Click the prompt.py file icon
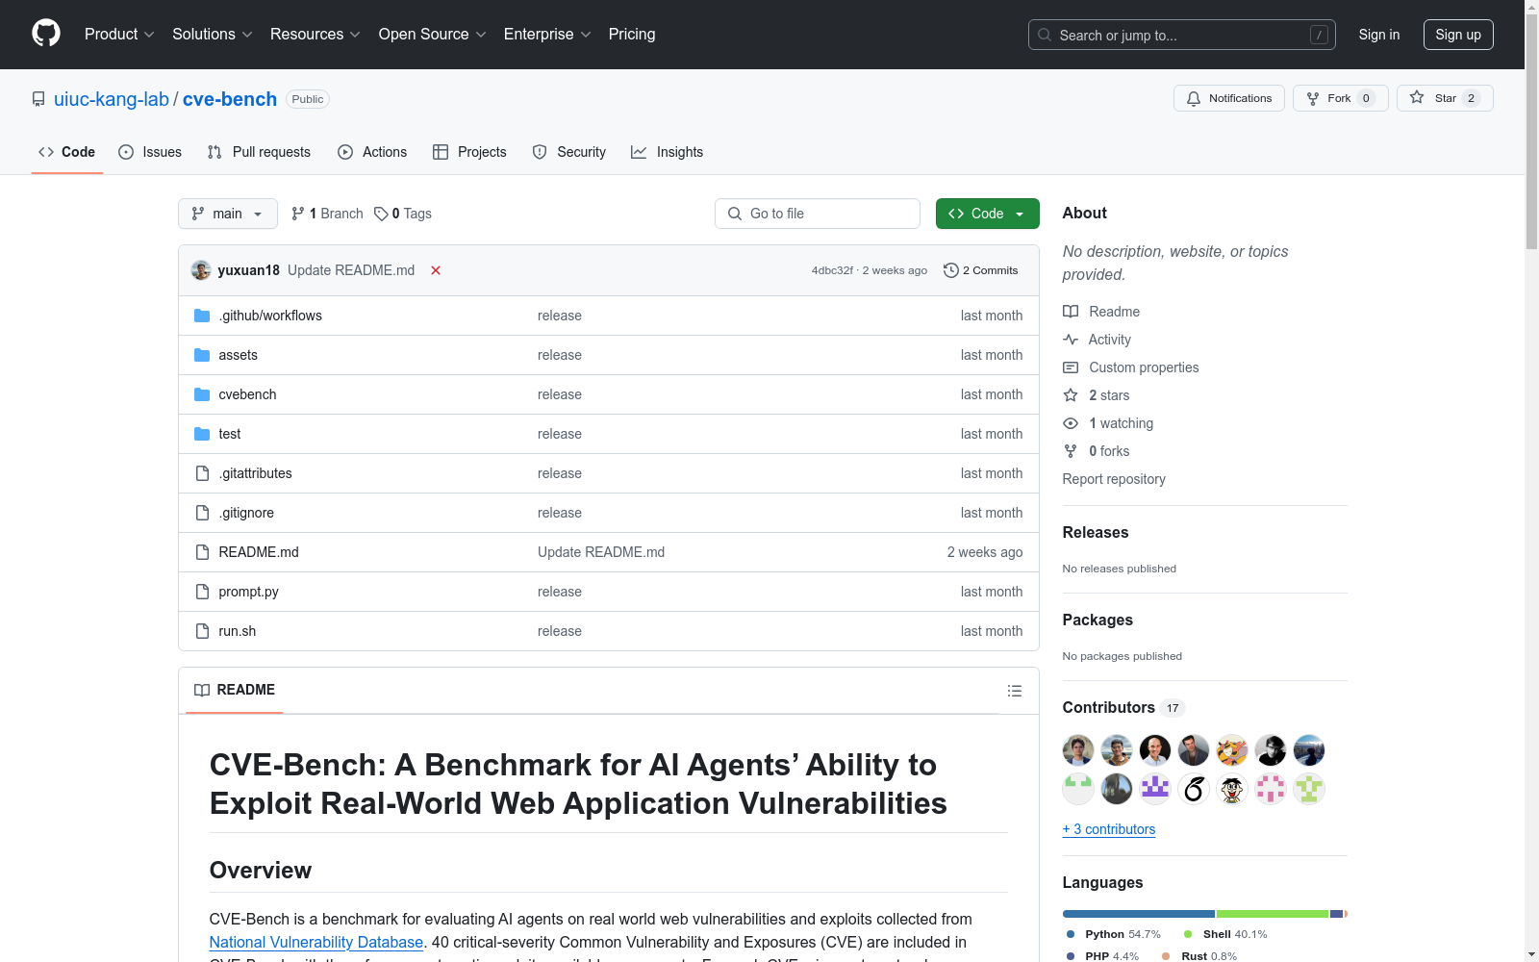The width and height of the screenshot is (1539, 962). (202, 592)
